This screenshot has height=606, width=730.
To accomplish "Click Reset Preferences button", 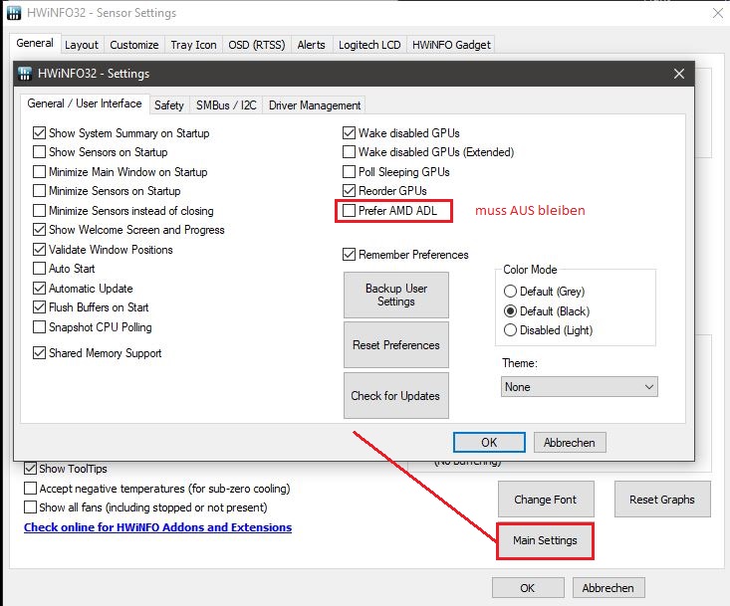I will pos(396,344).
